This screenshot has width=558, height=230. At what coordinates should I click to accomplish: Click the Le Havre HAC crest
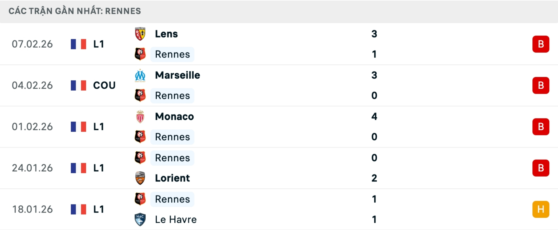coord(140,219)
